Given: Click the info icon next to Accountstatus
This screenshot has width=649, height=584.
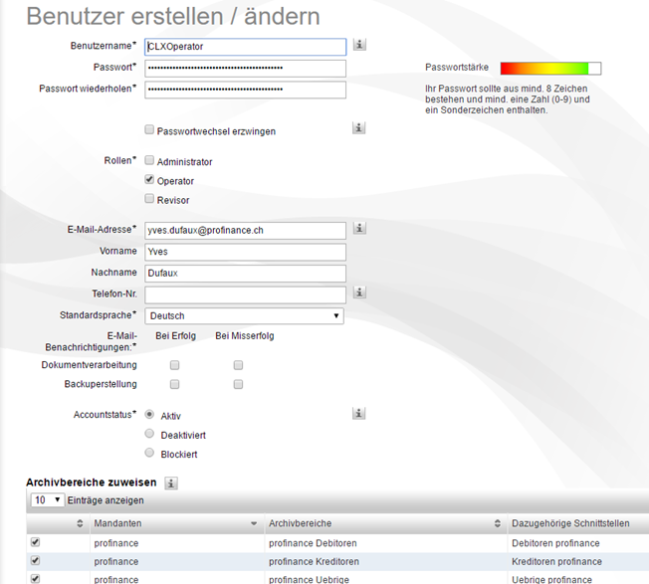Looking at the screenshot, I should coord(359,413).
